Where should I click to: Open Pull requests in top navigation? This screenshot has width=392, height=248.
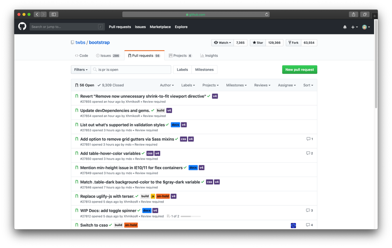tap(120, 27)
